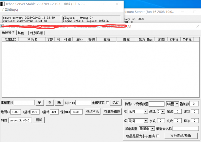This screenshot has width=201, height=142.
Task: Click the X坐标 column header
Action: pos(174,40)
